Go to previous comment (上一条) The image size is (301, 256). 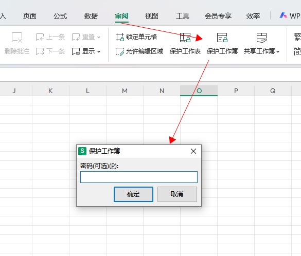click(50, 37)
